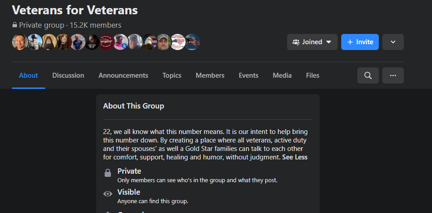Go to the Topics tab
This screenshot has width=432, height=213.
point(172,75)
